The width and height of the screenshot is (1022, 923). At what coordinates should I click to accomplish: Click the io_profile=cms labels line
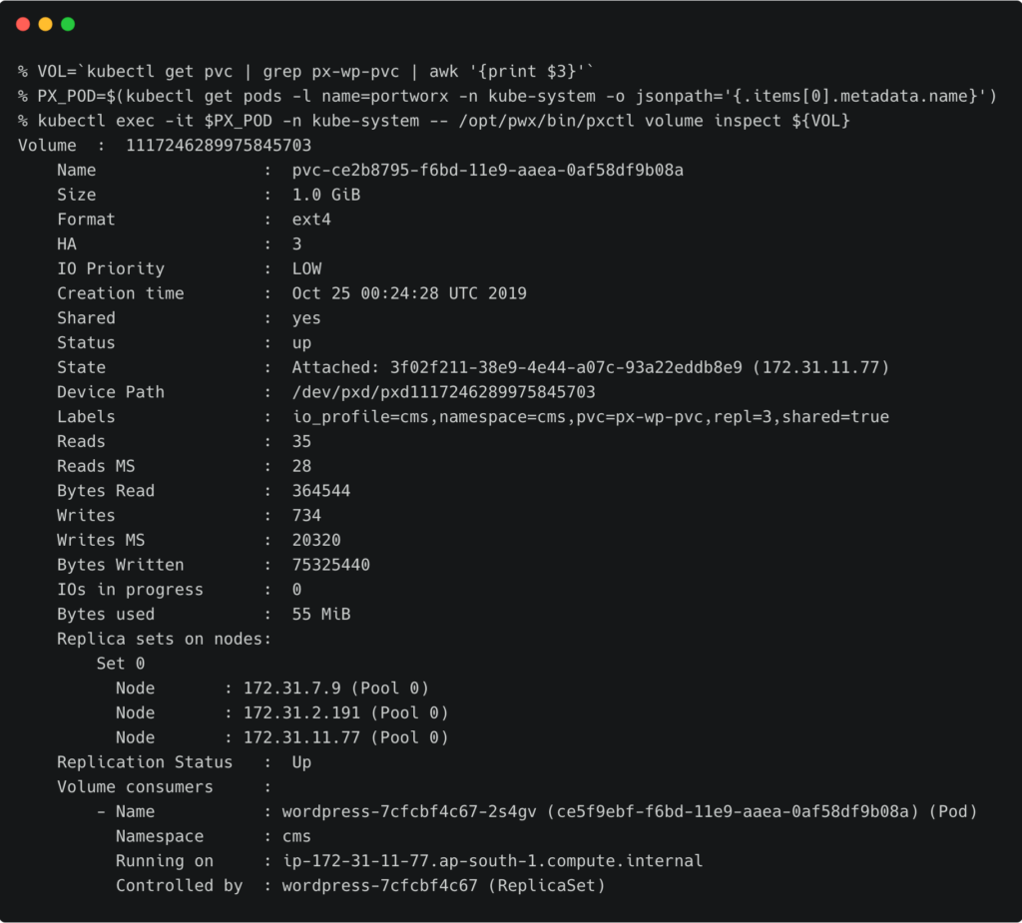[x=590, y=417]
